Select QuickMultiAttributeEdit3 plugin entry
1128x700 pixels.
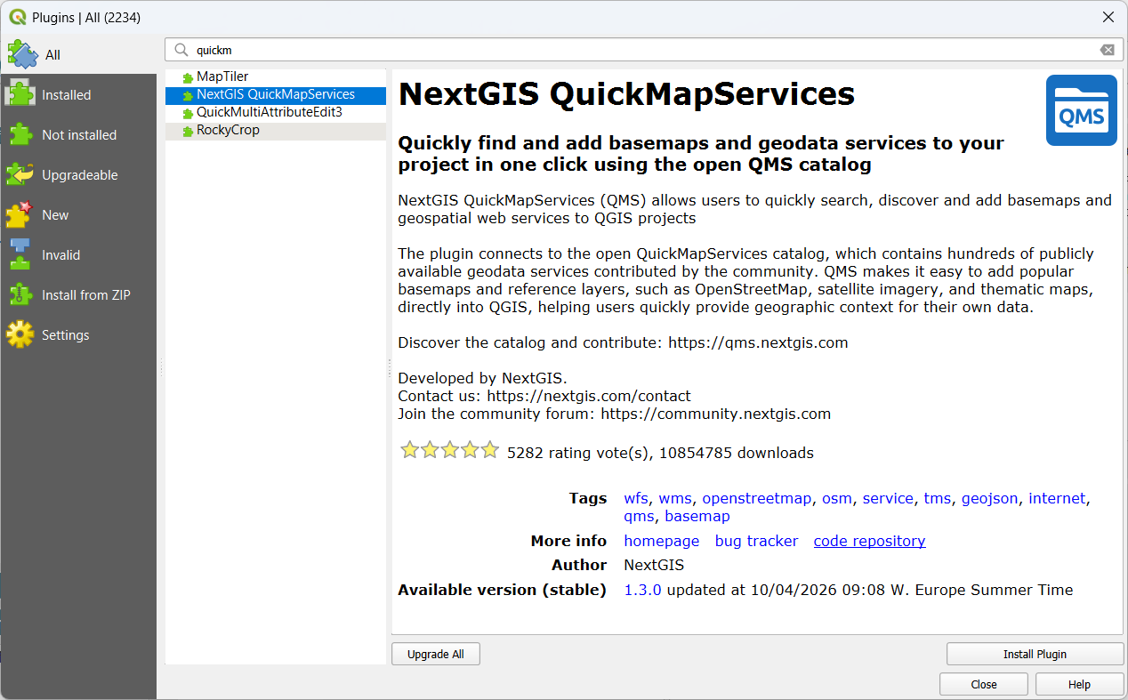click(x=269, y=113)
